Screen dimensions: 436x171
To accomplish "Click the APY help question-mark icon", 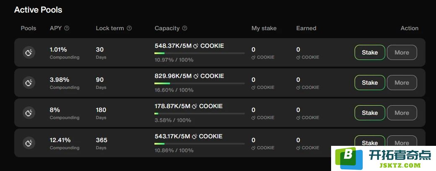I will click(67, 28).
